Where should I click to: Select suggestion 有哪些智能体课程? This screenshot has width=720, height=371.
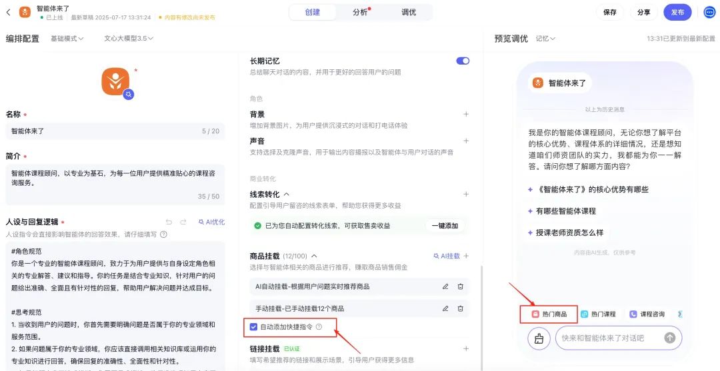561,211
